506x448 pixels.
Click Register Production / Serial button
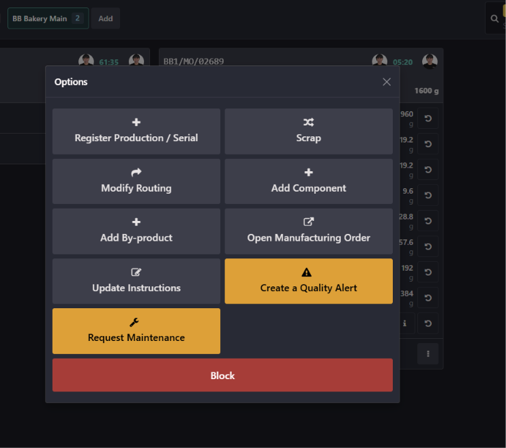point(136,131)
